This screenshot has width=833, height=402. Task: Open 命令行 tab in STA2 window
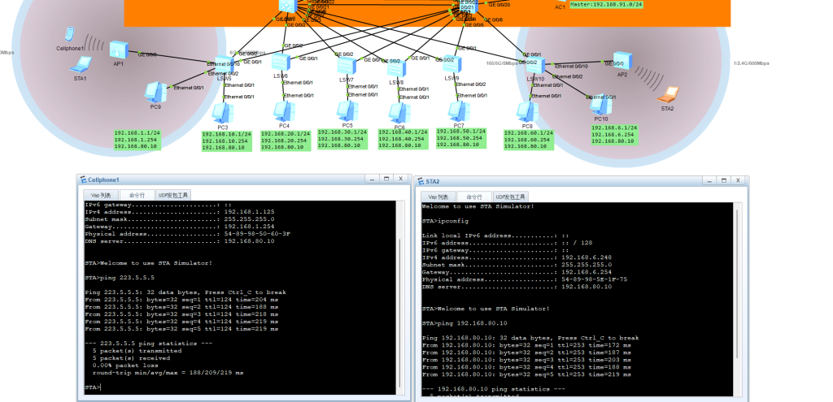click(473, 197)
